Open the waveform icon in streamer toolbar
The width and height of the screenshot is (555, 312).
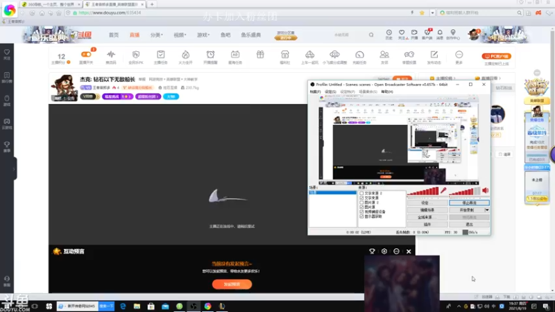111,55
